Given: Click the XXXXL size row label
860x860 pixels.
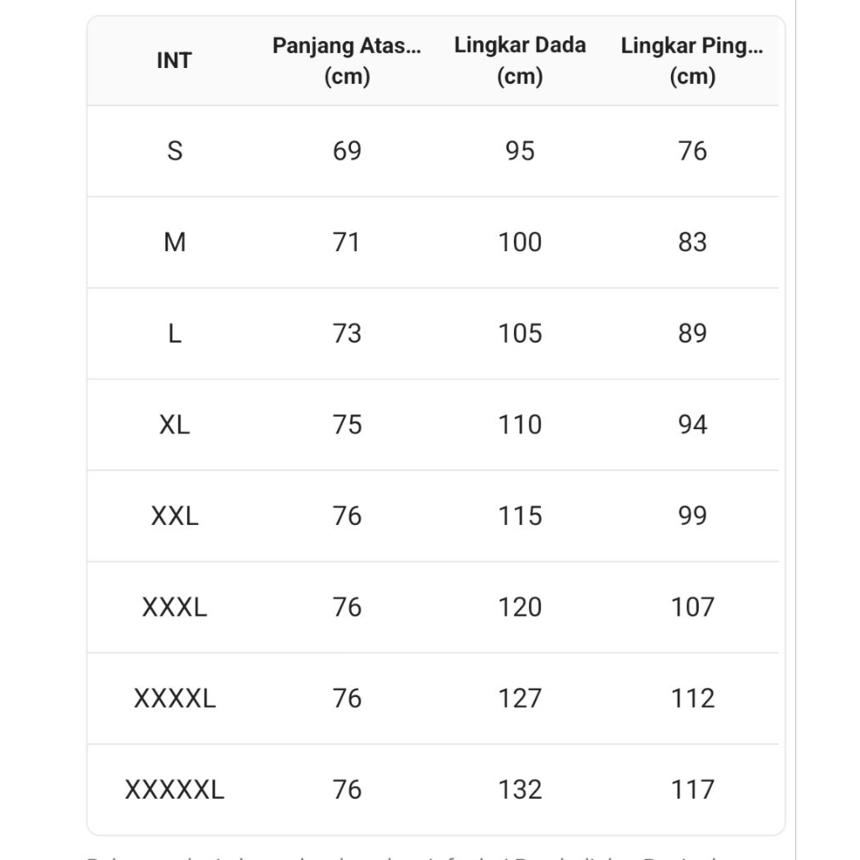Looking at the screenshot, I should 175,698.
